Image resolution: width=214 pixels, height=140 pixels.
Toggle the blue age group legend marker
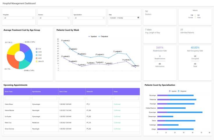[37, 52]
